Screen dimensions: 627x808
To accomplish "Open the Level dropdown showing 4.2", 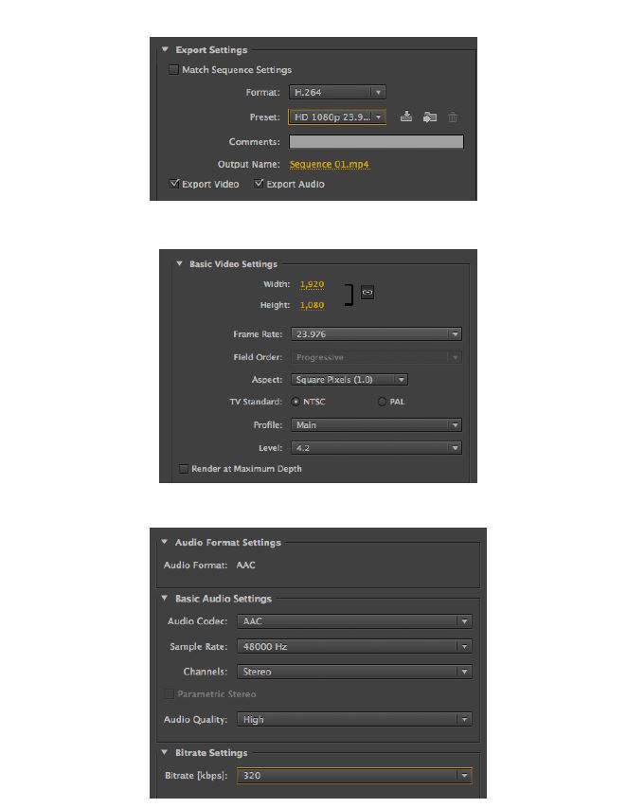I will click(x=376, y=448).
